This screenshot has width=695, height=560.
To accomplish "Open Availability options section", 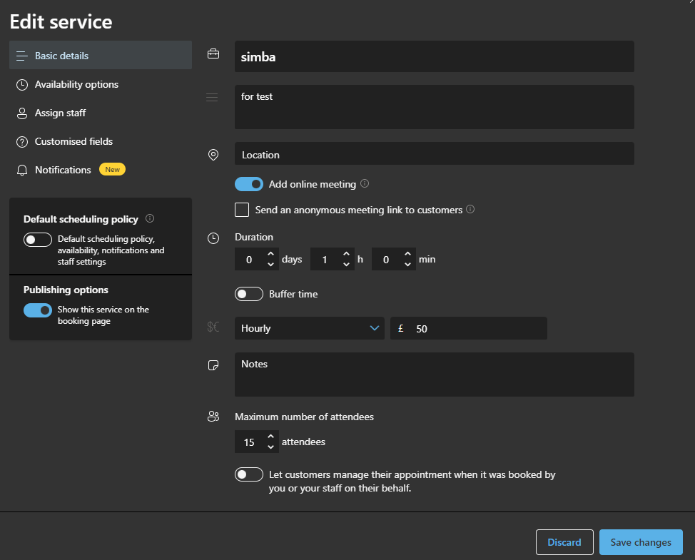I will pyautogui.click(x=101, y=84).
